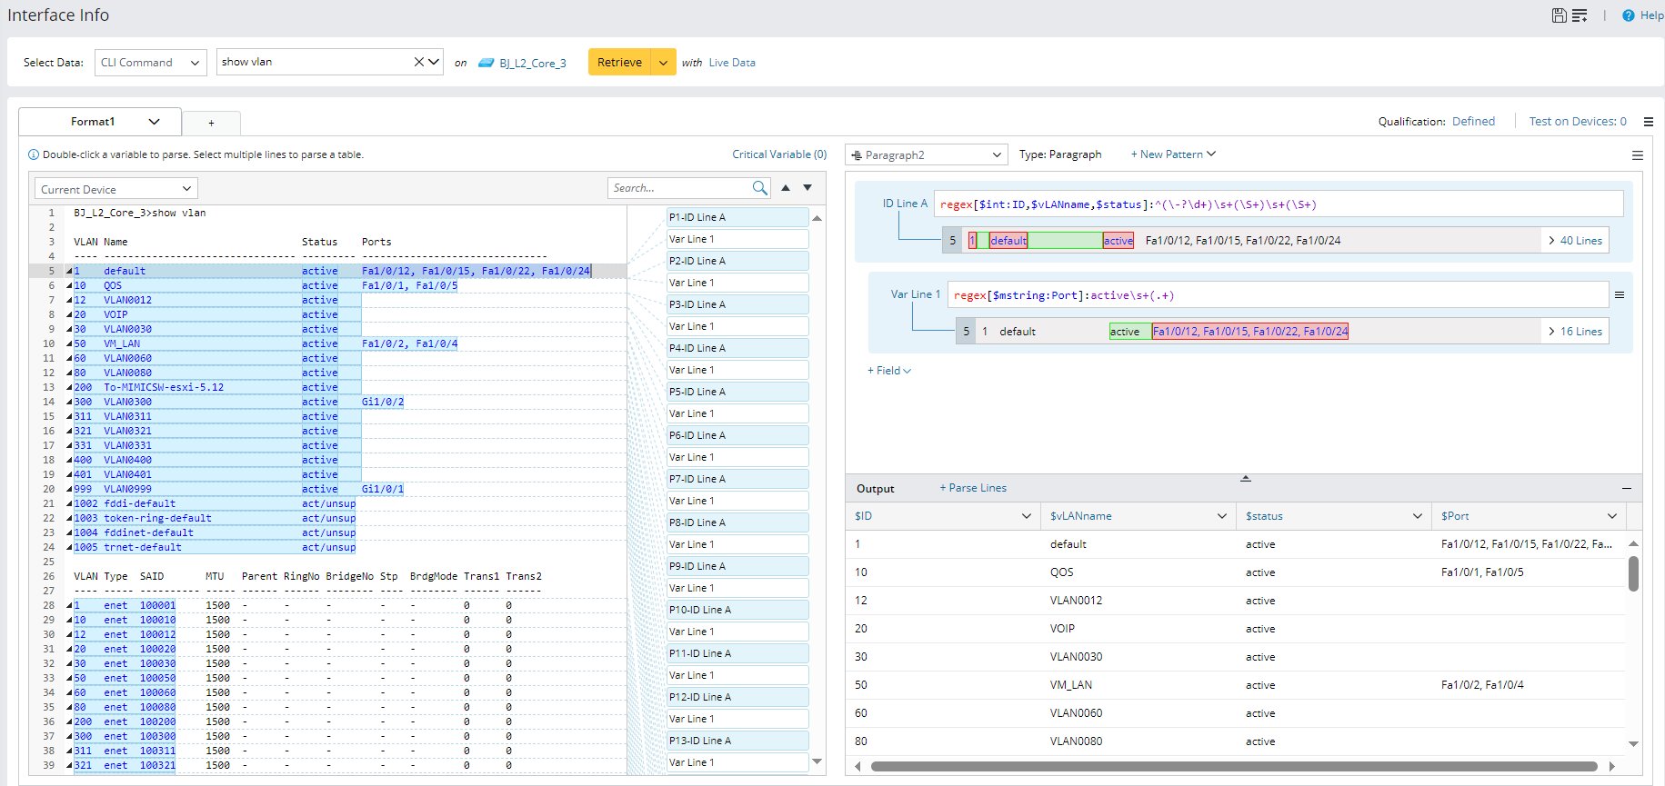Image resolution: width=1665 pixels, height=786 pixels.
Task: Open Var Line 1 options menu icon
Action: tap(1619, 295)
